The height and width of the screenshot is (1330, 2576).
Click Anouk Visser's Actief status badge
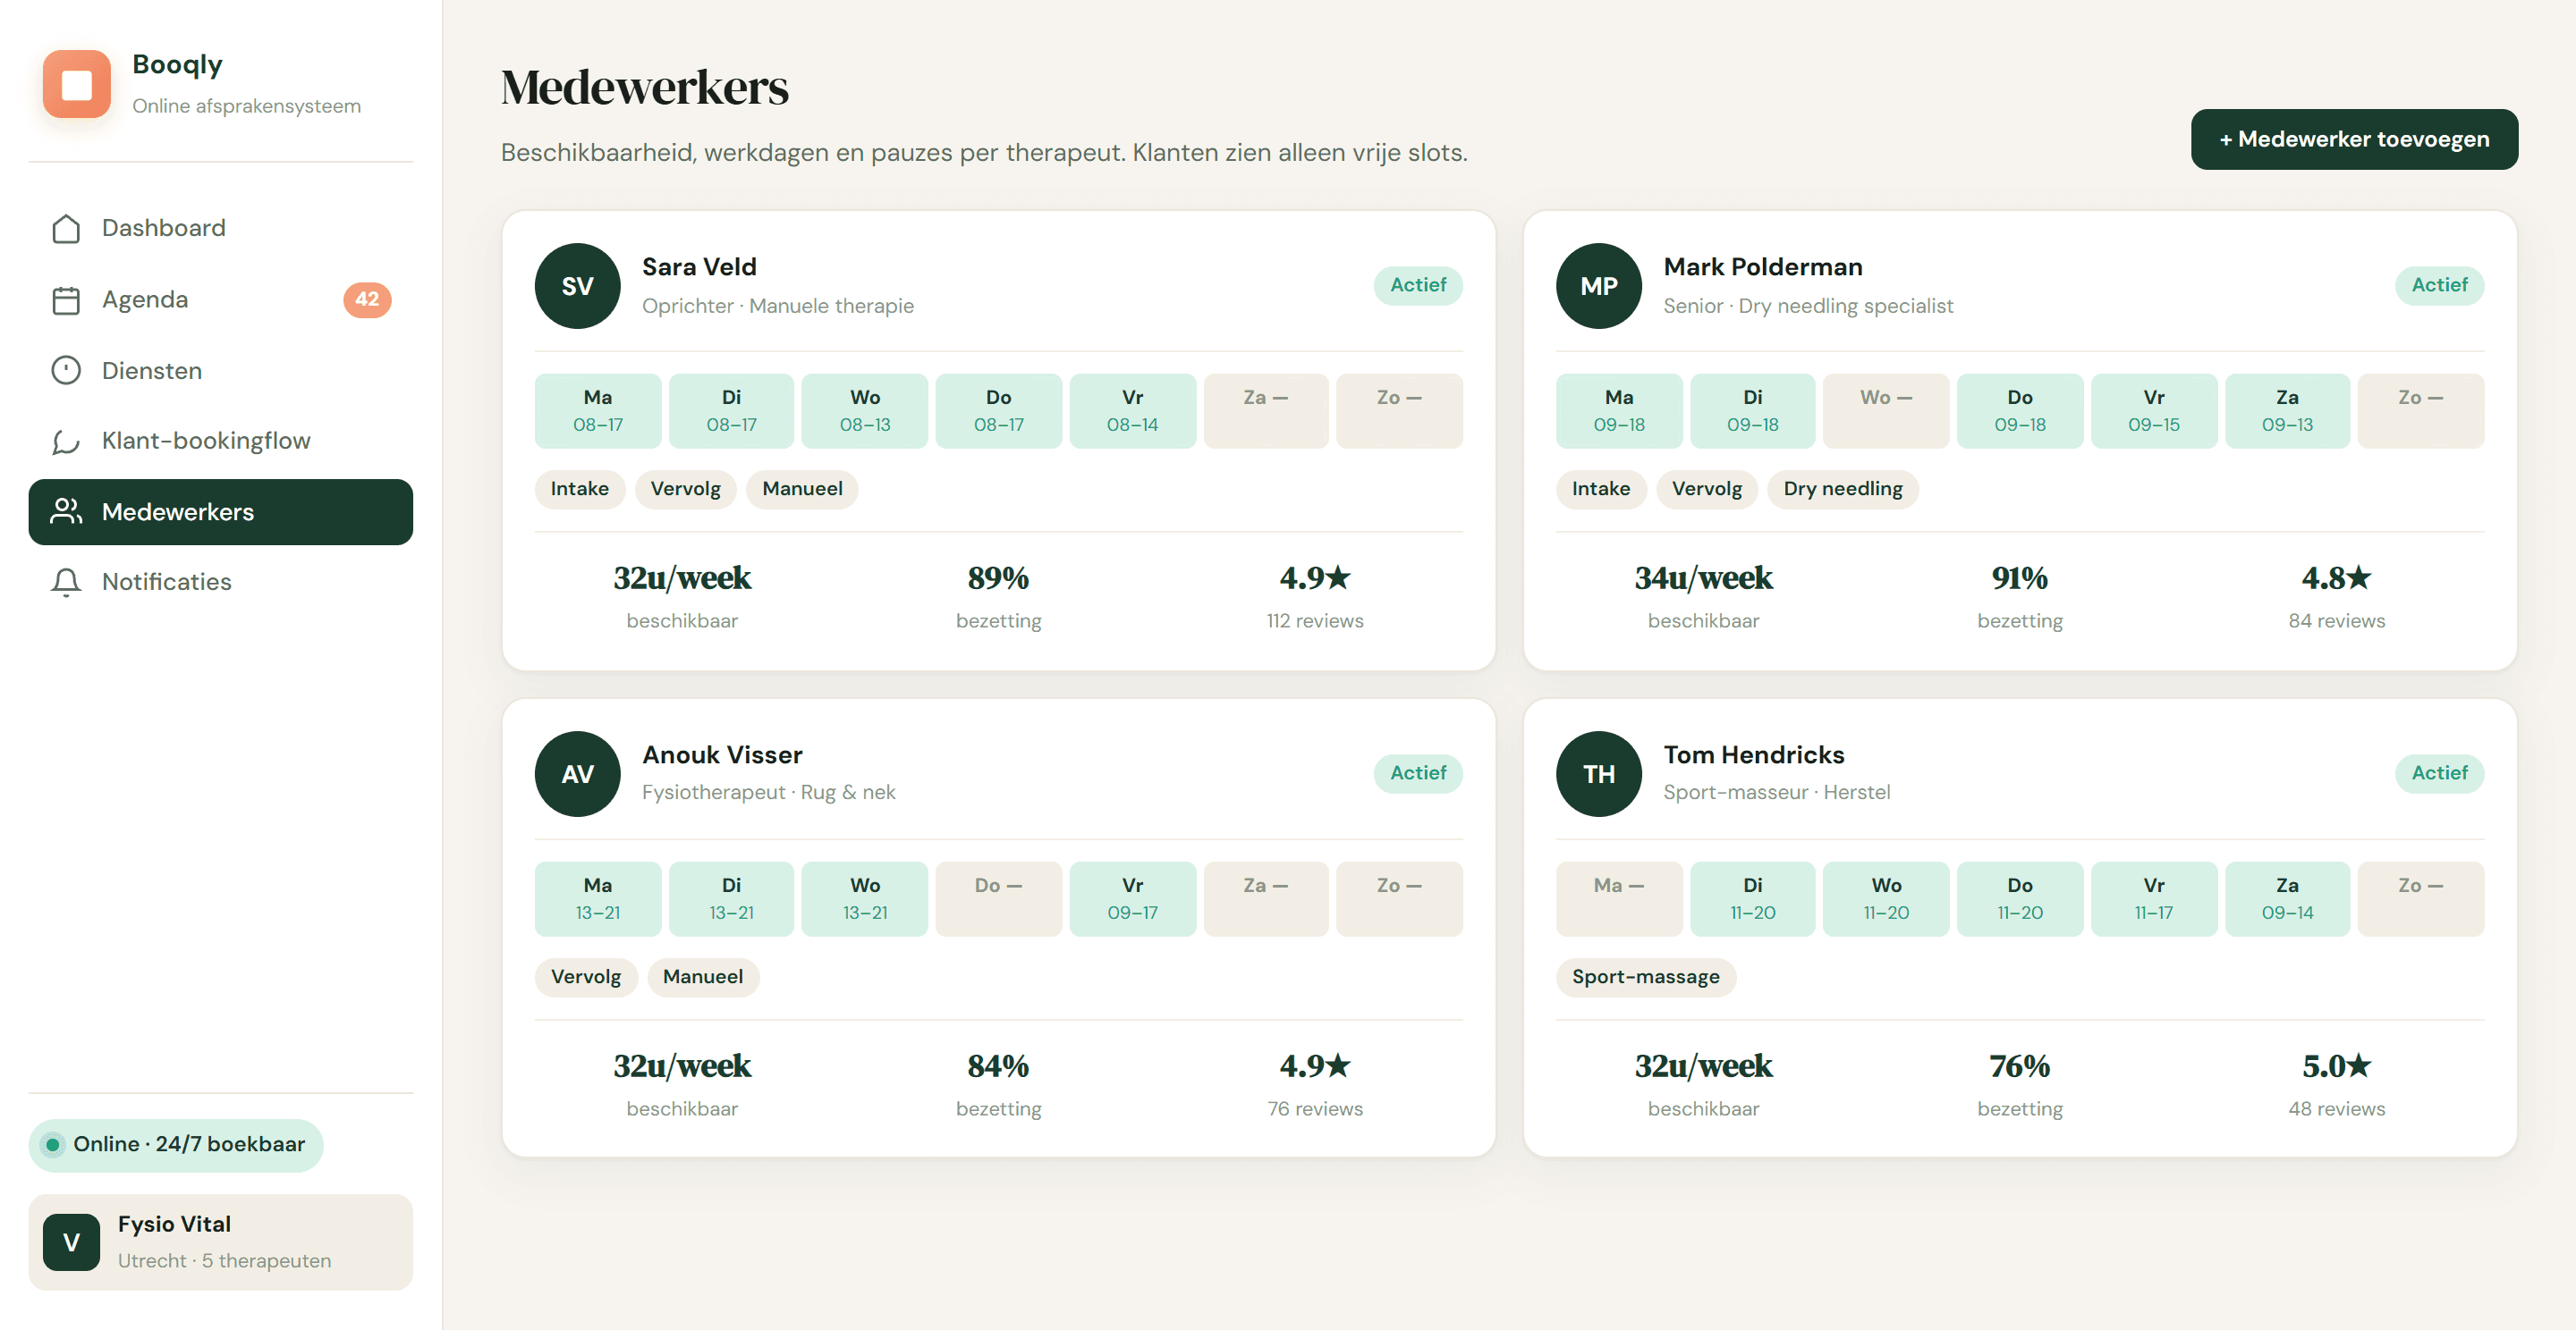[1417, 772]
